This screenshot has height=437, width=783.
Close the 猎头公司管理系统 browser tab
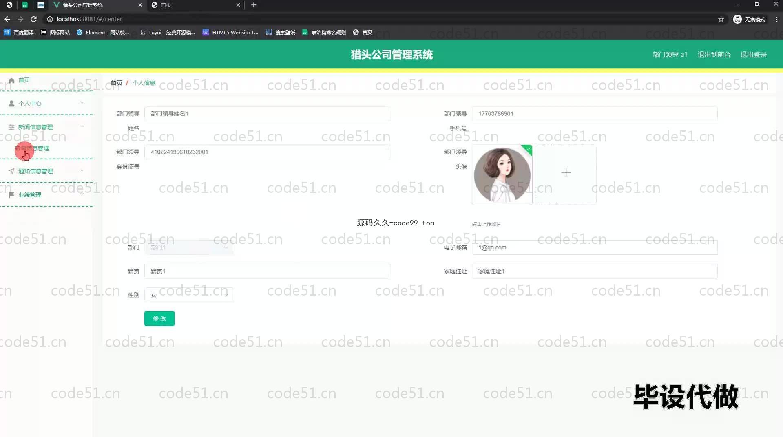pyautogui.click(x=140, y=5)
